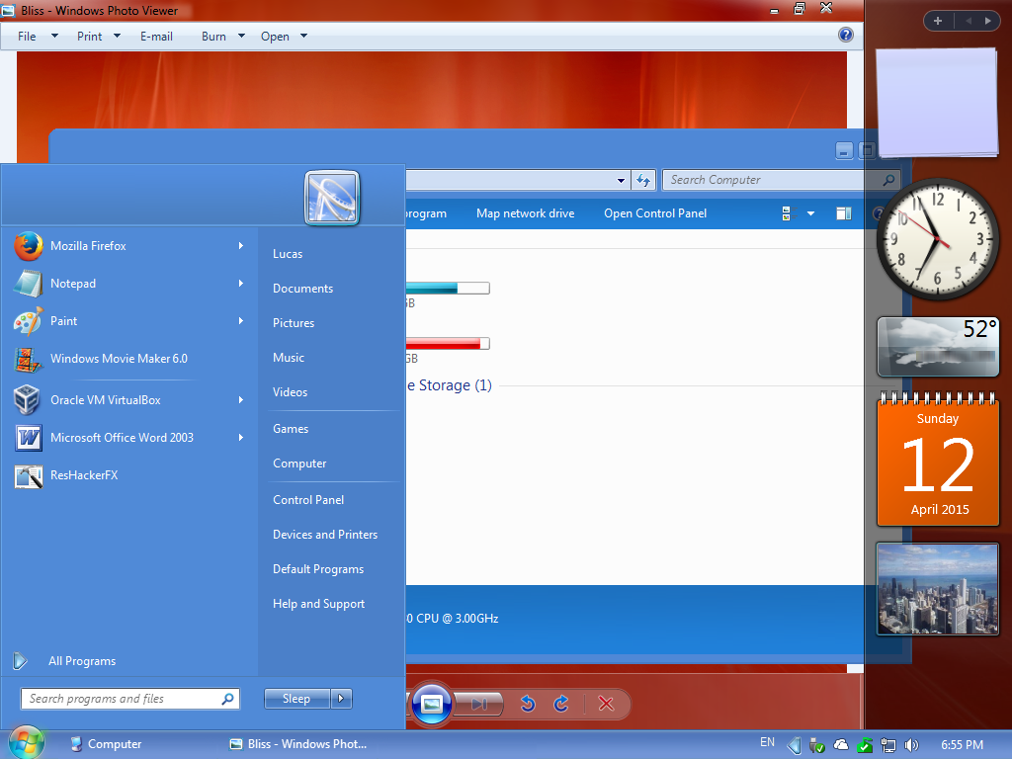Screen dimensions: 1012x759
Task: Open Pictures from Start menu
Action: click(294, 323)
